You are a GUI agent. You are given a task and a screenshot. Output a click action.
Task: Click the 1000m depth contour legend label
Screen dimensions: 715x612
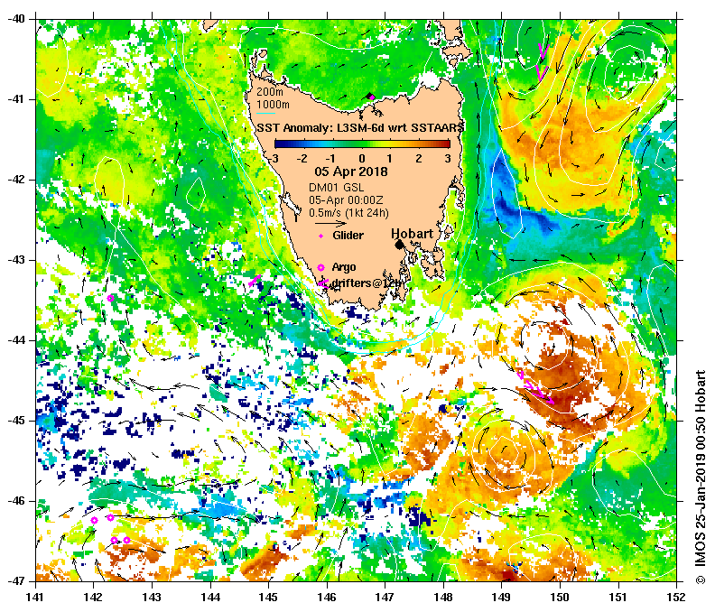[x=273, y=105]
